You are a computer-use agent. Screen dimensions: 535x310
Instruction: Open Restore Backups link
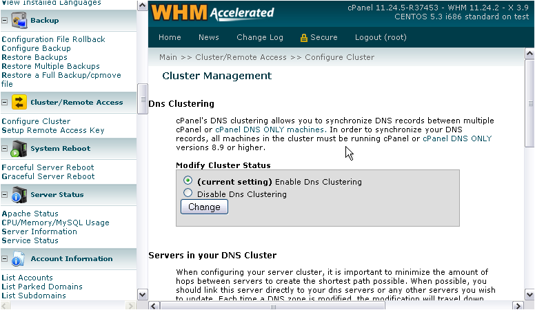34,57
